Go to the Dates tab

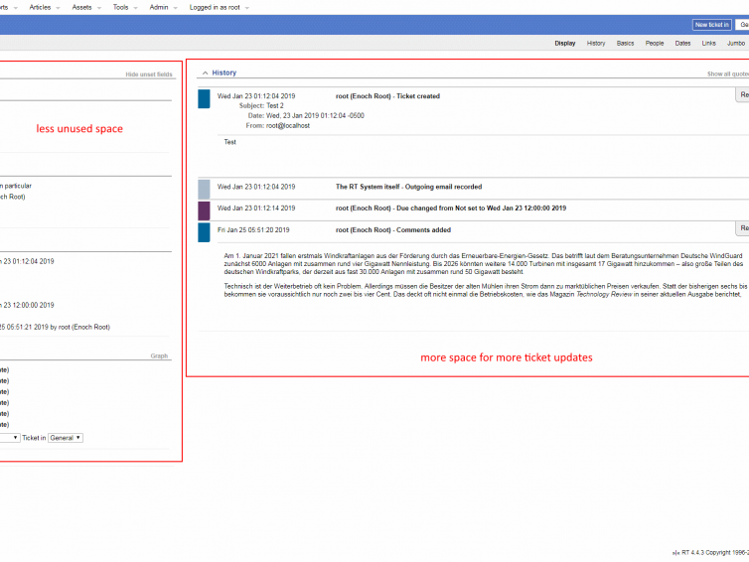pos(682,43)
